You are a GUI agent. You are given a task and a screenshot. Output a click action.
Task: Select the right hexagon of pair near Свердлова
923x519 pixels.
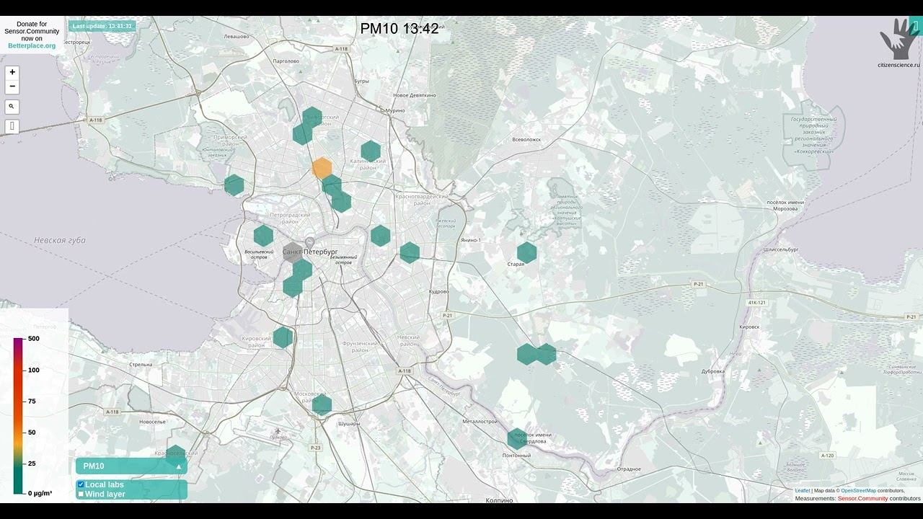547,354
